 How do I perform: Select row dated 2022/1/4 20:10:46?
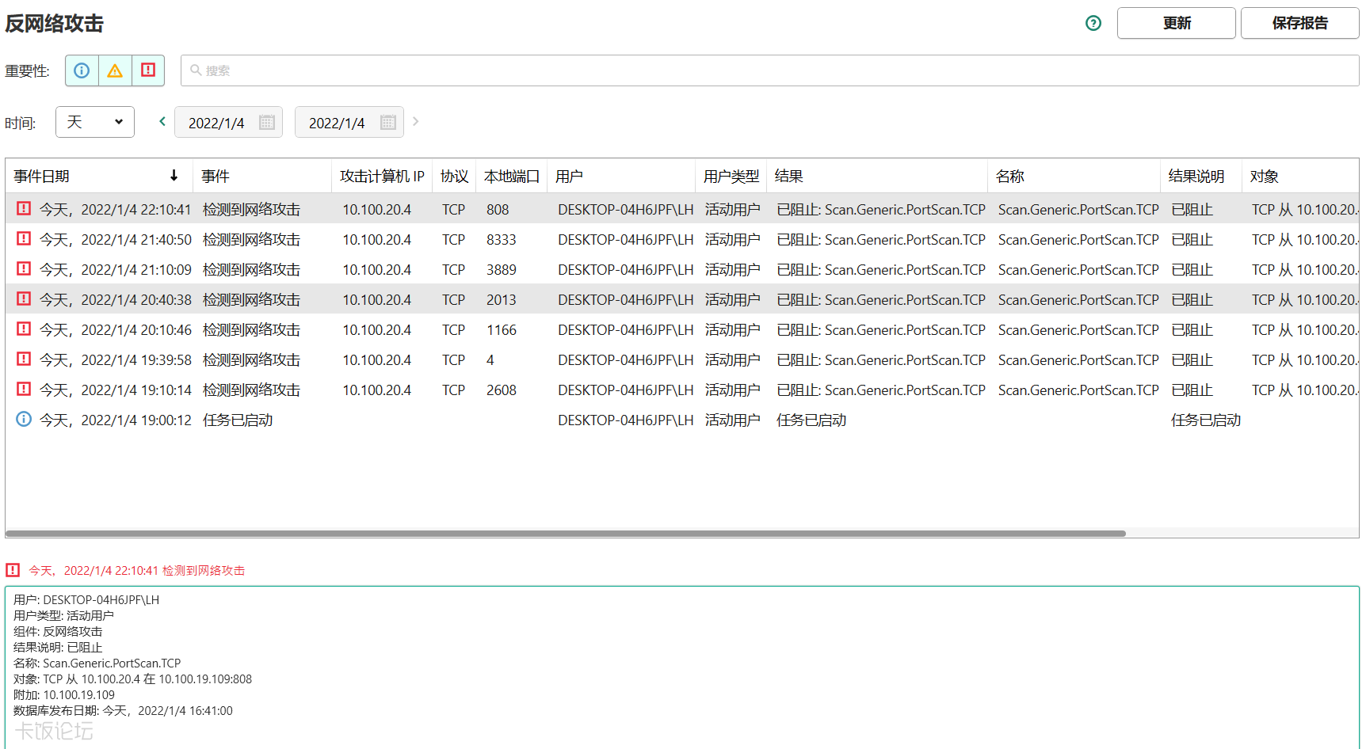pos(682,329)
